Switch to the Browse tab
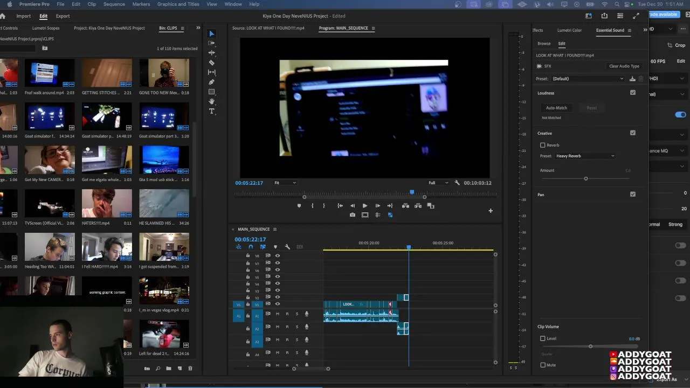The image size is (690, 388). tap(544, 44)
